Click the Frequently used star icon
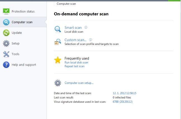181x119 pixels. coord(58,60)
